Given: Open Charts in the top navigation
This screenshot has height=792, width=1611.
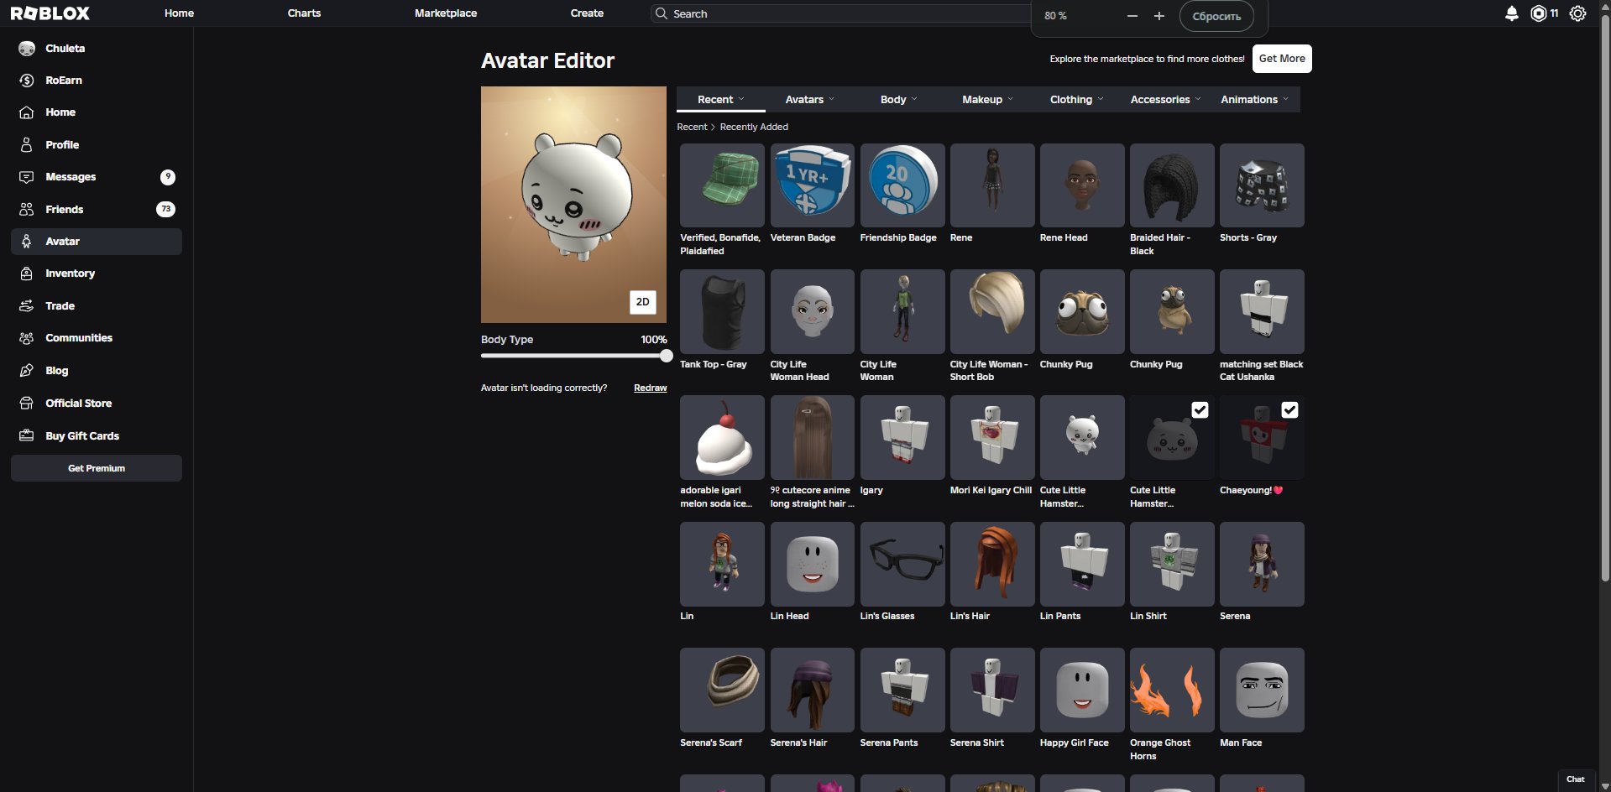Looking at the screenshot, I should pos(304,13).
